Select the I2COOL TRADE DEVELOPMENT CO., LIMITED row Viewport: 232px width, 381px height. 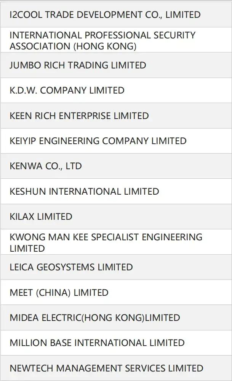116,14
